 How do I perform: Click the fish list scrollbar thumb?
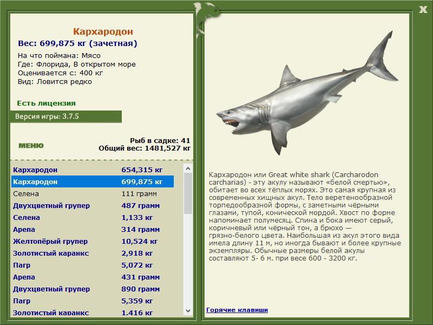188,193
